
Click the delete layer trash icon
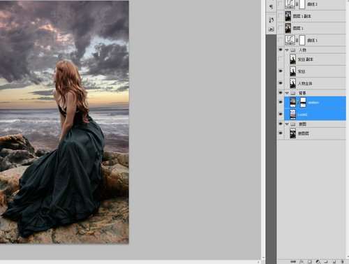pyautogui.click(x=342, y=262)
